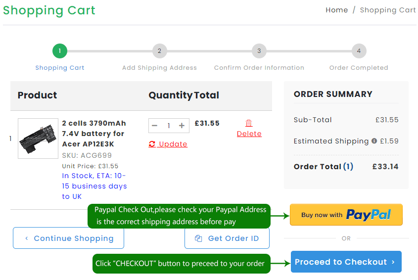
Task: Click the Shopping Cart breadcrumb text
Action: click(387, 10)
